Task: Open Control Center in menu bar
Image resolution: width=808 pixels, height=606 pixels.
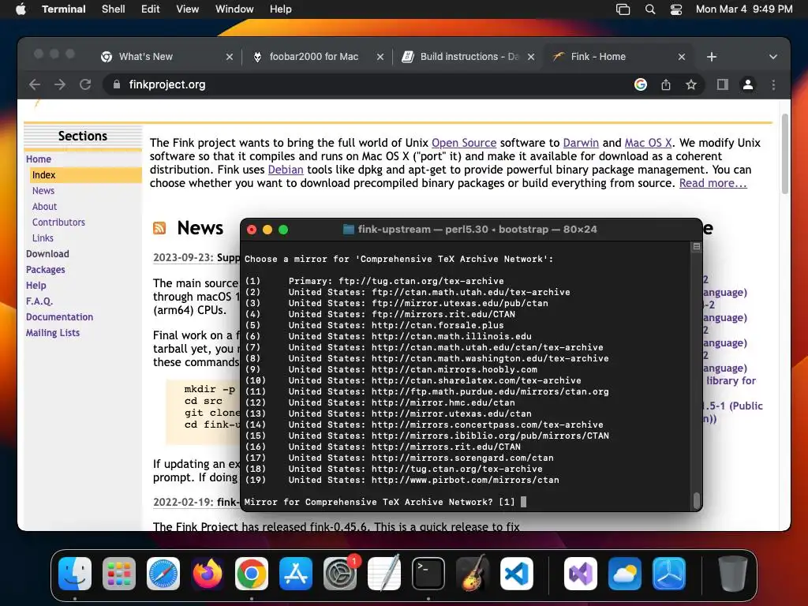Action: [676, 9]
